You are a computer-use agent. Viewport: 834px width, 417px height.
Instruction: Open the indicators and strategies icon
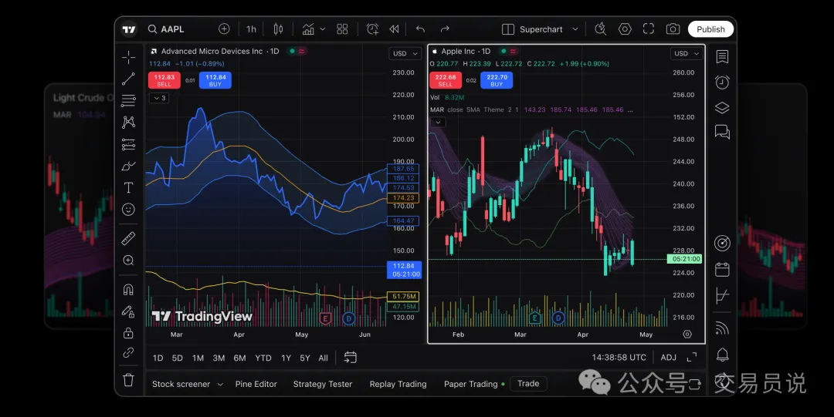tap(308, 29)
